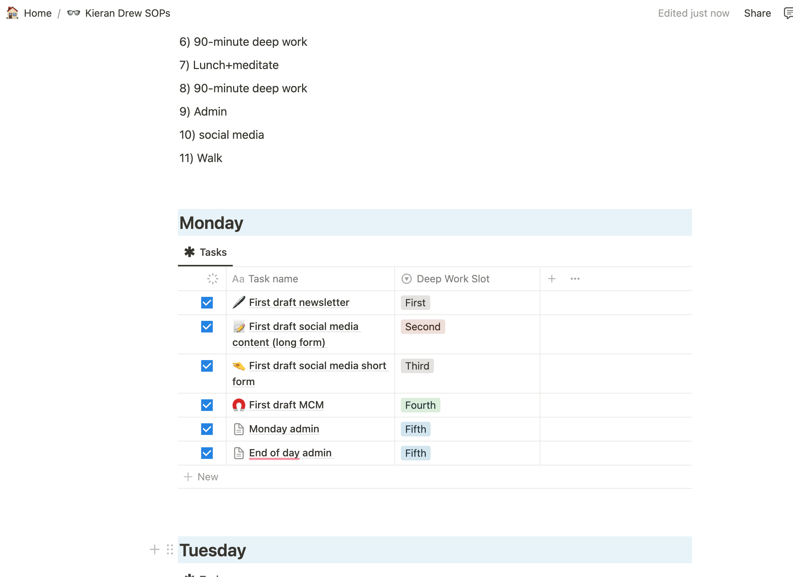
Task: Uncheck the End of day admin checkbox
Action: [x=207, y=453]
